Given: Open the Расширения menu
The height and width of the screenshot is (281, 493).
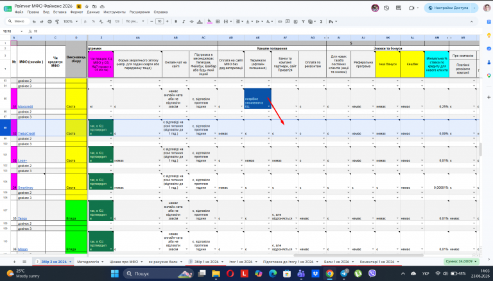Looking at the screenshot, I should click(x=139, y=12).
